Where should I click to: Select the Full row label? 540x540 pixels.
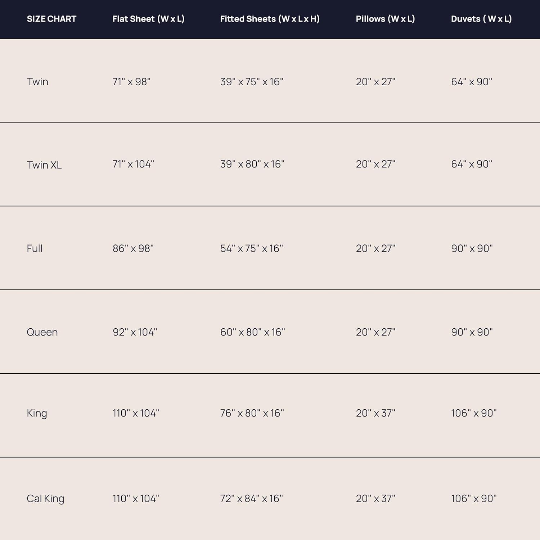click(35, 248)
